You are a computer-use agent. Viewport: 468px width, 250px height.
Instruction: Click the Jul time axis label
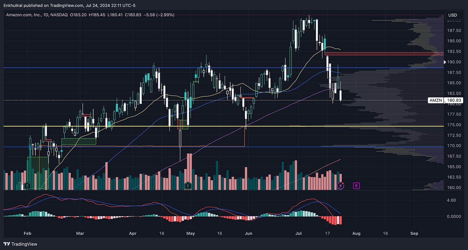(x=299, y=234)
